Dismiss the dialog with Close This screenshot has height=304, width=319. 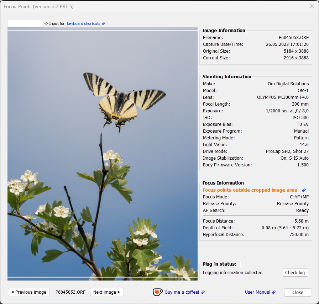point(298,292)
